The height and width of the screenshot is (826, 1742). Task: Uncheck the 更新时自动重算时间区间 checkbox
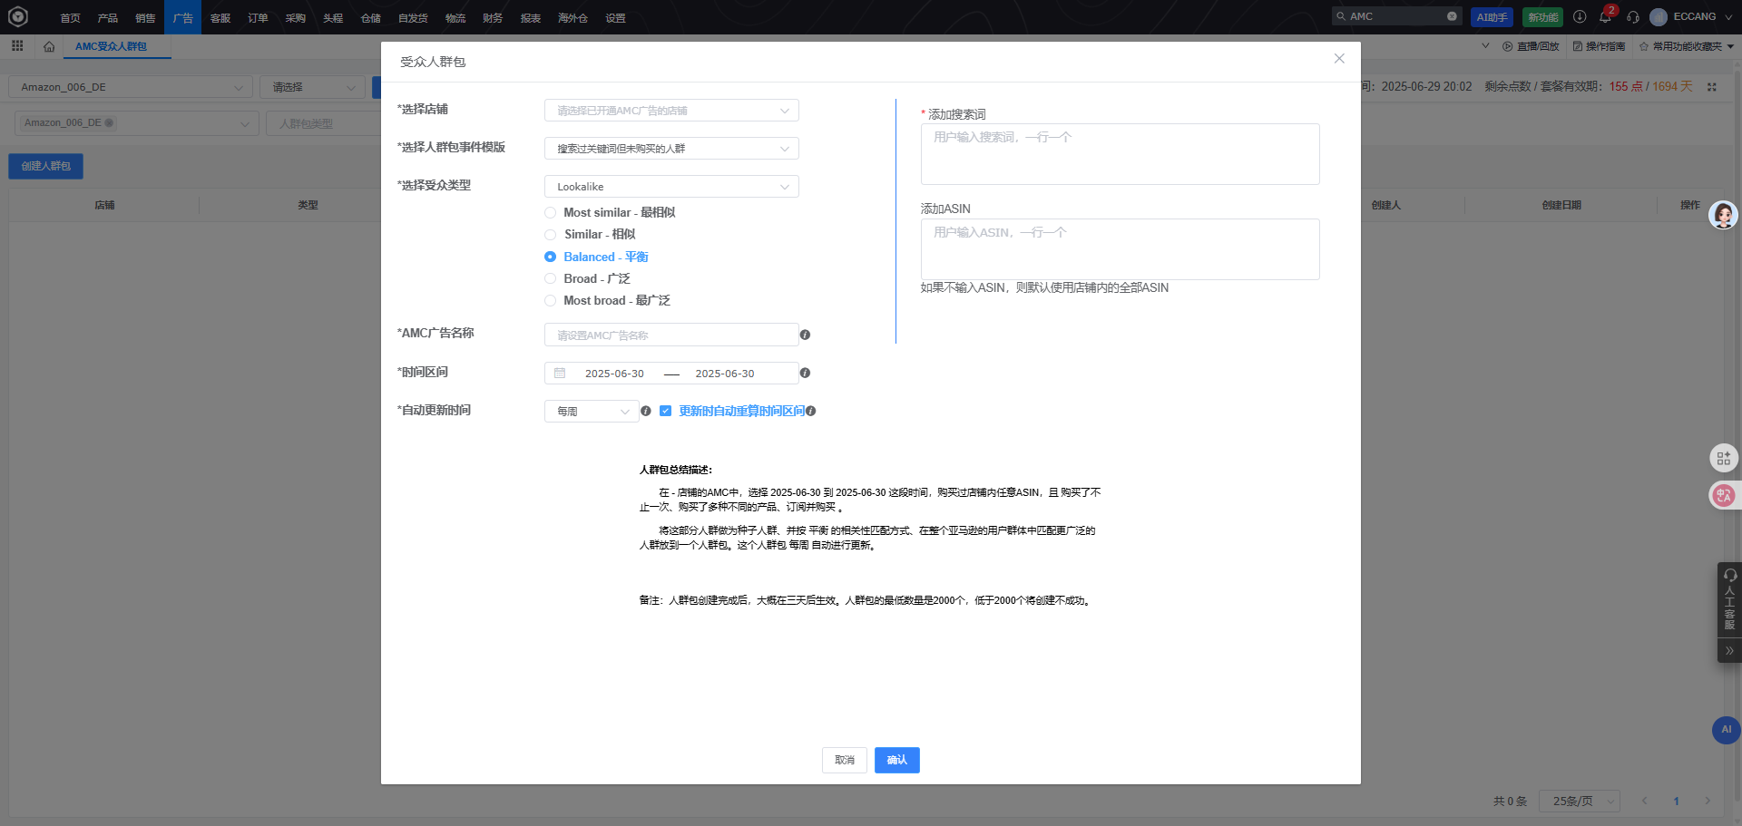tap(666, 411)
